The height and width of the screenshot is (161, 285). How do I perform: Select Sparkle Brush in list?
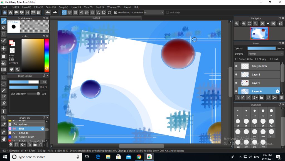tap(26, 137)
